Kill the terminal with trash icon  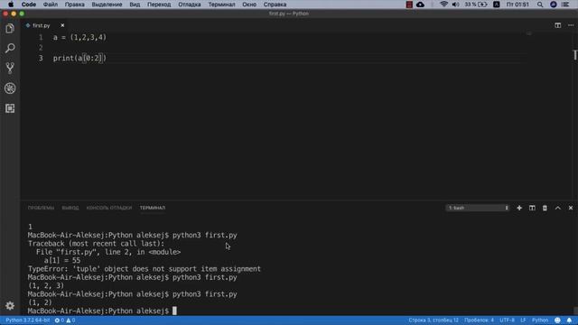click(545, 208)
